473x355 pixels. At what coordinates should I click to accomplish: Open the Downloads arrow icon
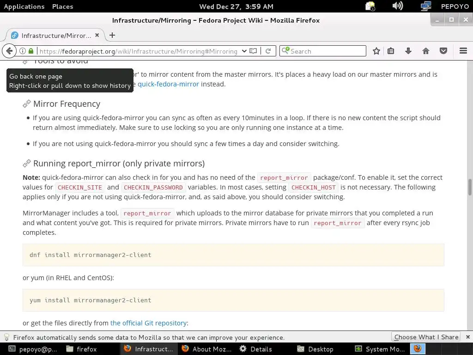[408, 51]
